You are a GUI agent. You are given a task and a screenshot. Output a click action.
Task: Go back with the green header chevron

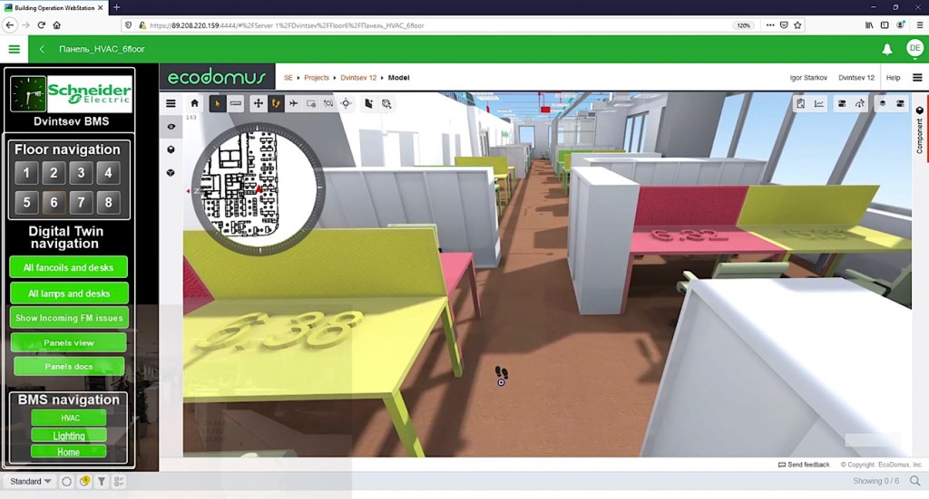click(42, 49)
